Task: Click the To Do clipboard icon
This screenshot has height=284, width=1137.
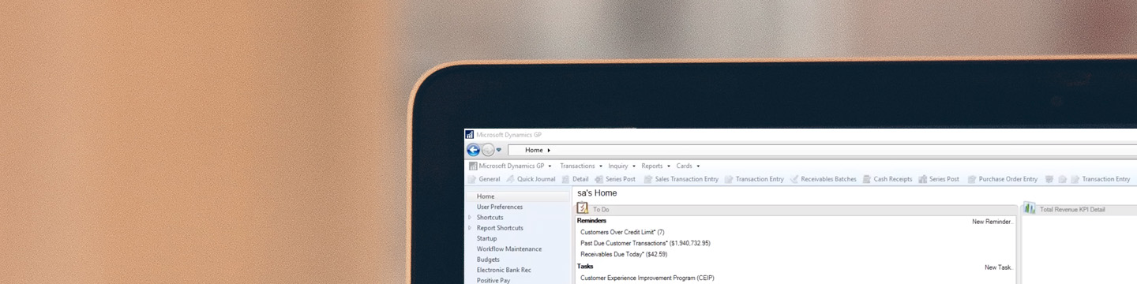Action: 583,208
